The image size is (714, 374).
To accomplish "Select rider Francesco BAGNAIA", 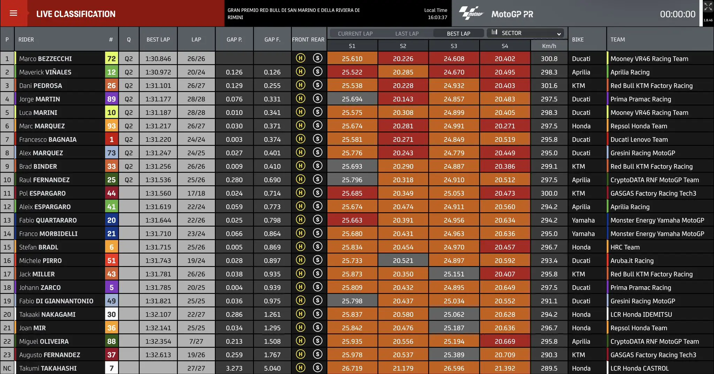I will point(48,139).
